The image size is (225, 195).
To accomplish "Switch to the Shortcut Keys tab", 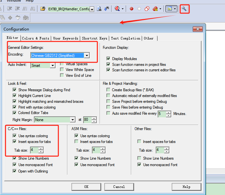I will click(x=94, y=38).
